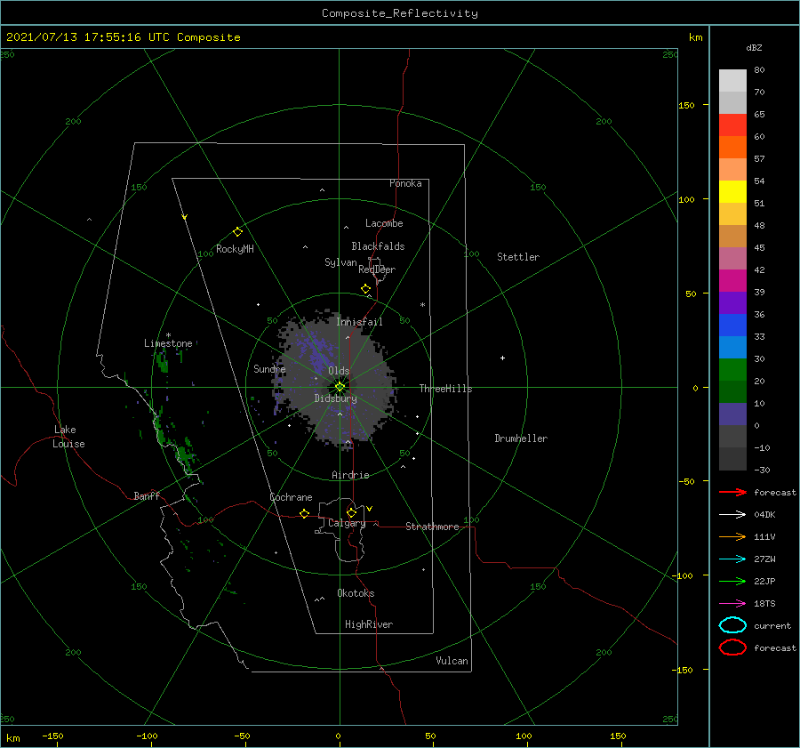Click the yellow diamond marker inside Calgary outline
This screenshot has height=748, width=800.
[351, 512]
